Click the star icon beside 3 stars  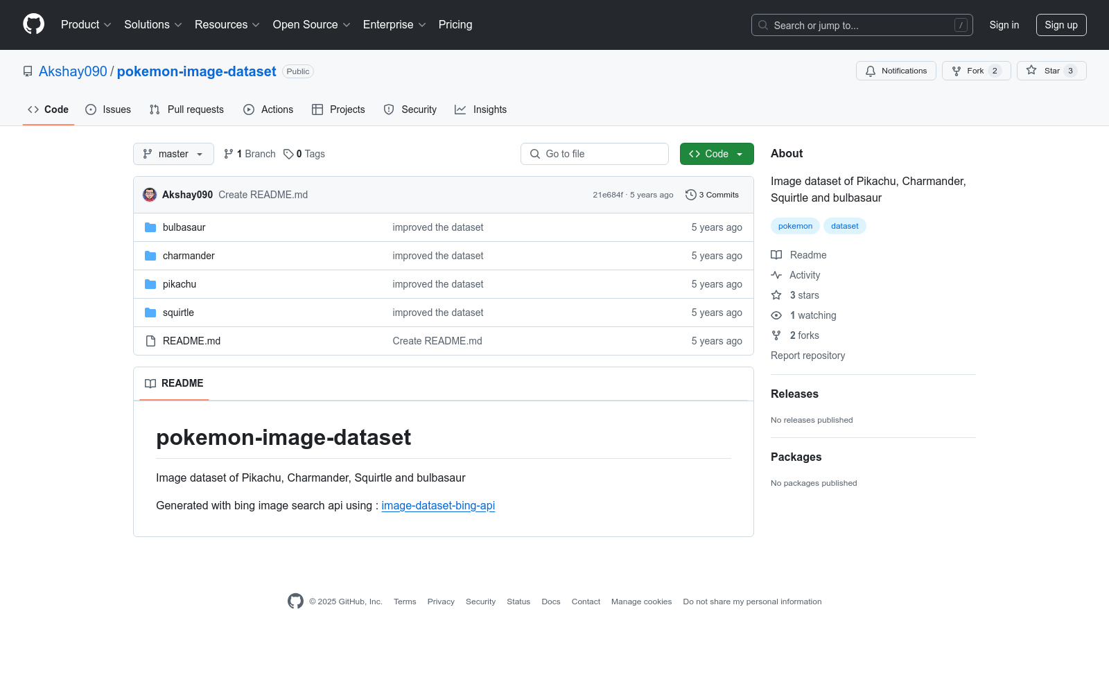click(x=776, y=295)
